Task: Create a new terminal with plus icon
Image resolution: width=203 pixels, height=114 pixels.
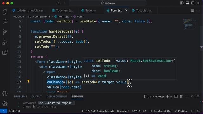Action: coord(167,96)
